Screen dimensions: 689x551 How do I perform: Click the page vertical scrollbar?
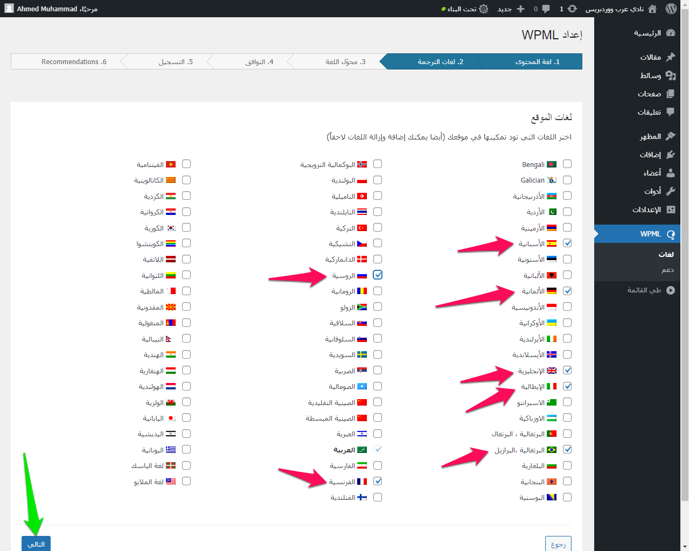tap(685, 269)
